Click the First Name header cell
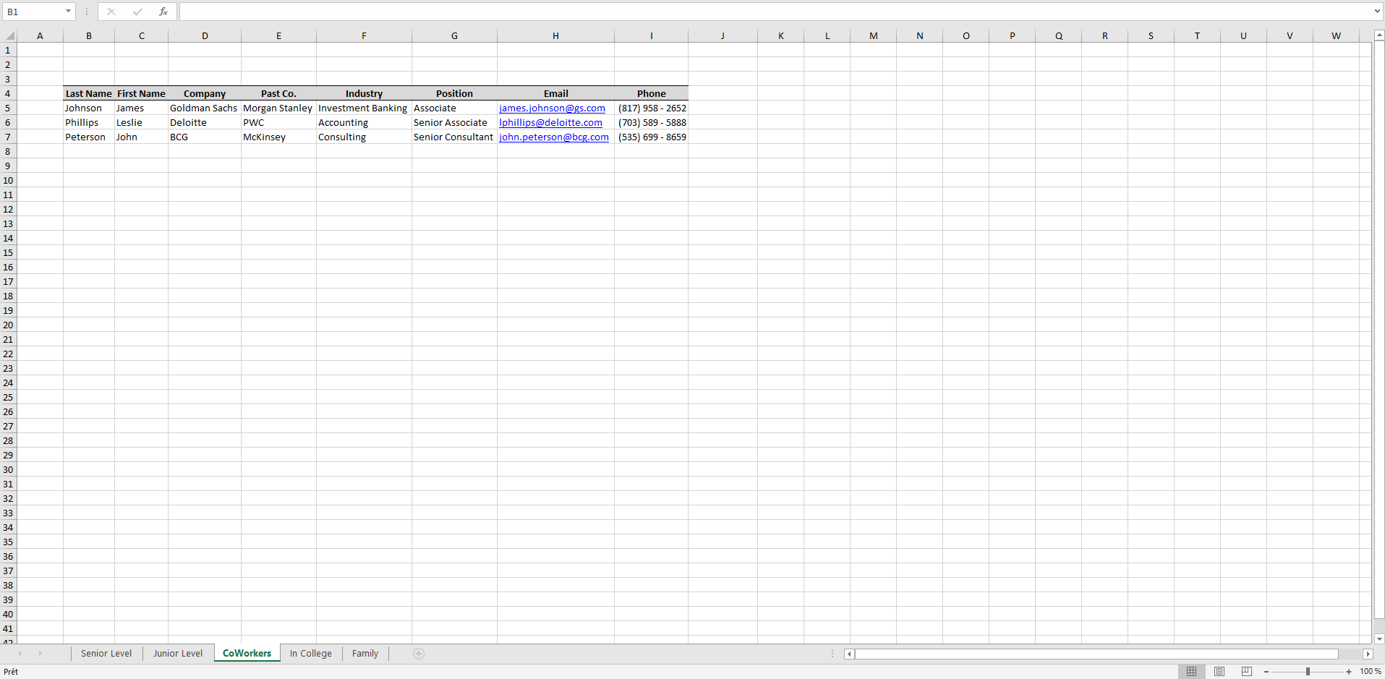This screenshot has height=679, width=1385. tap(142, 93)
